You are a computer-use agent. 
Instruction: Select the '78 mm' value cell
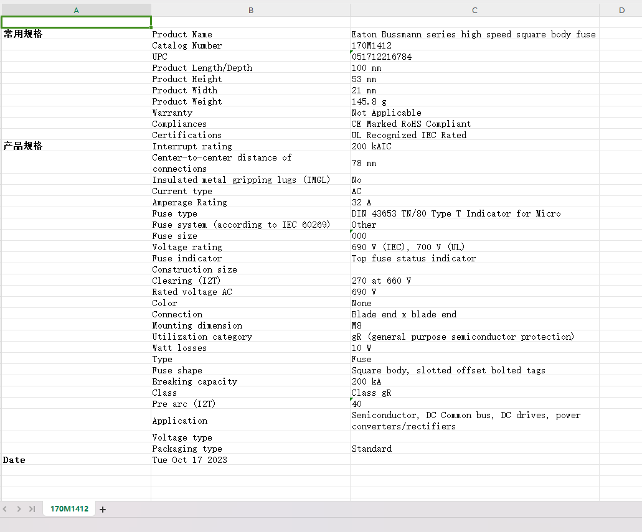click(x=474, y=163)
